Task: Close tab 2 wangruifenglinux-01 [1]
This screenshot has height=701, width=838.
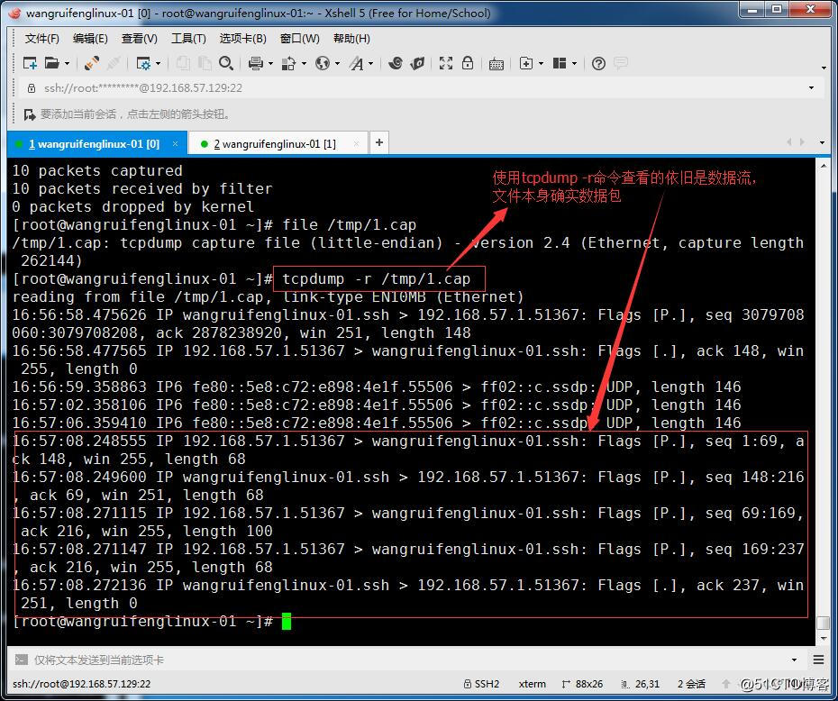Action: pos(357,144)
